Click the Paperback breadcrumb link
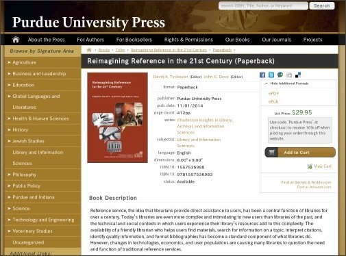The width and height of the screenshot is (346, 256). point(222,50)
